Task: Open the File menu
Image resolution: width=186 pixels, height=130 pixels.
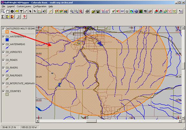Action: pos(4,6)
